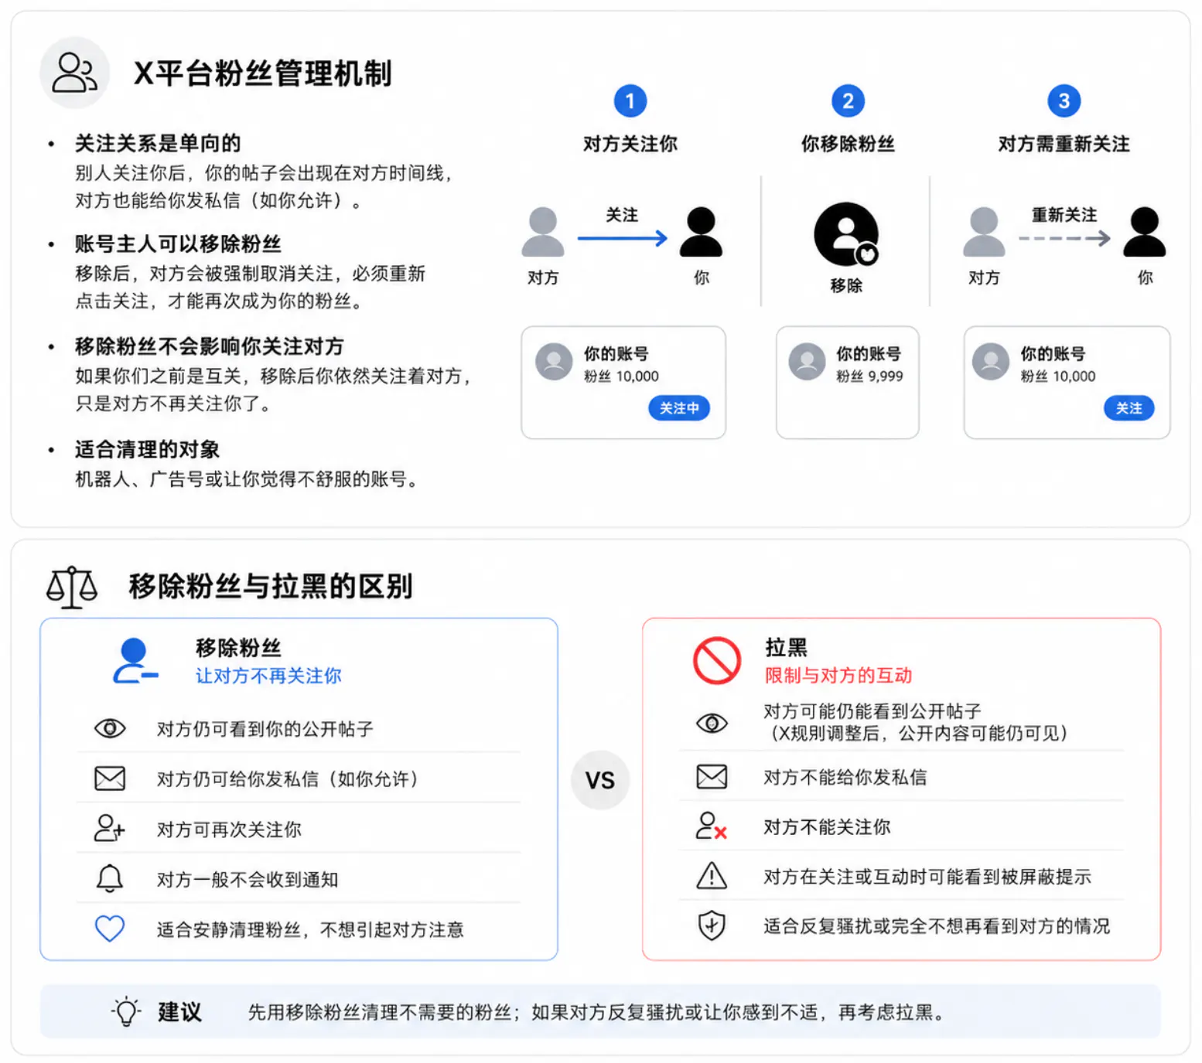The height and width of the screenshot is (1063, 1202).
Task: Click the blue 关注中 button
Action: point(679,408)
